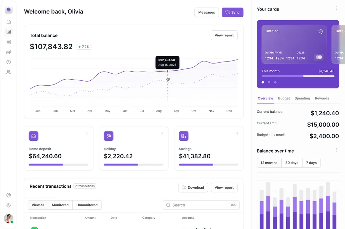Select the Monitored filter

[60, 205]
